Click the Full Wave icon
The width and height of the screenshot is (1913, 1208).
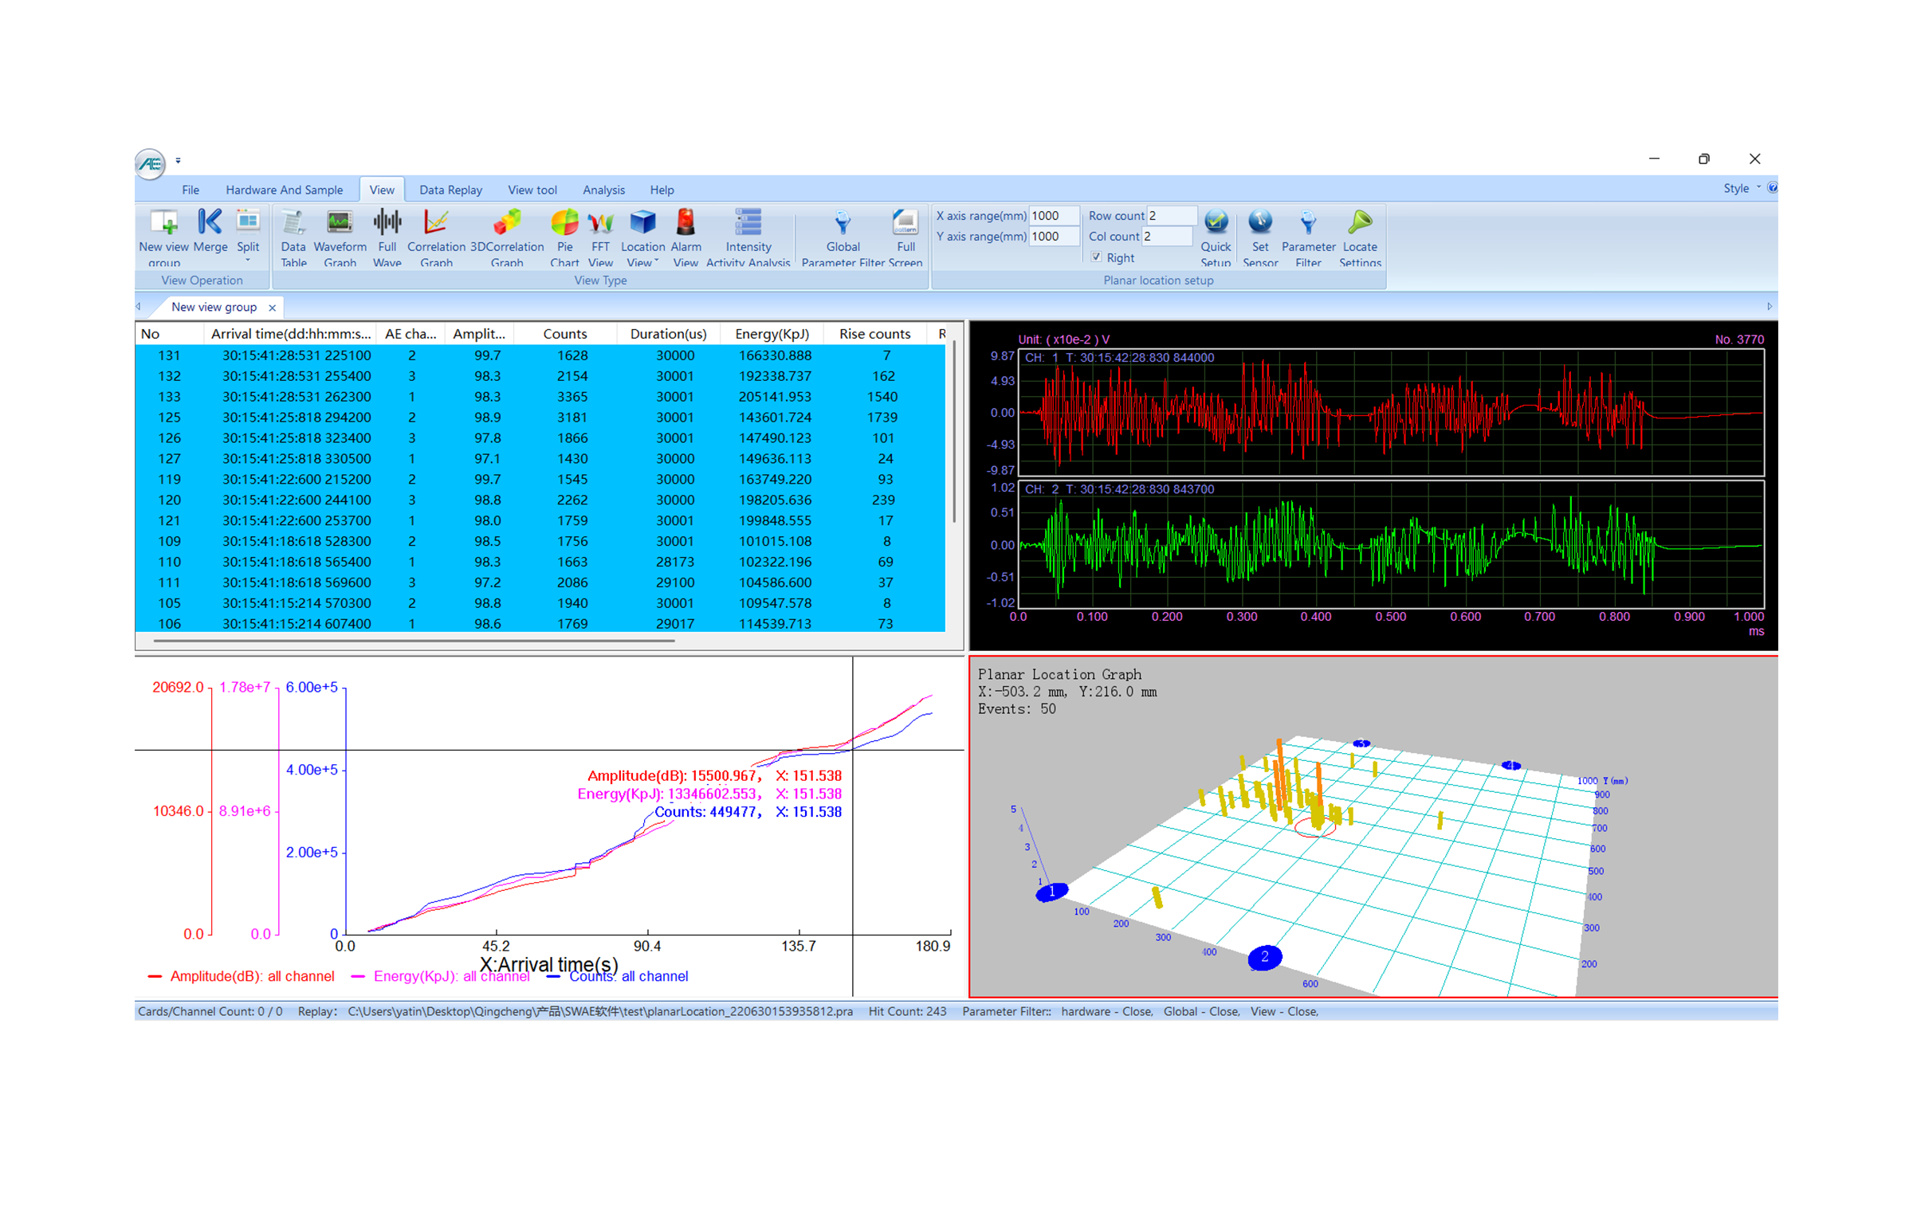tap(387, 223)
